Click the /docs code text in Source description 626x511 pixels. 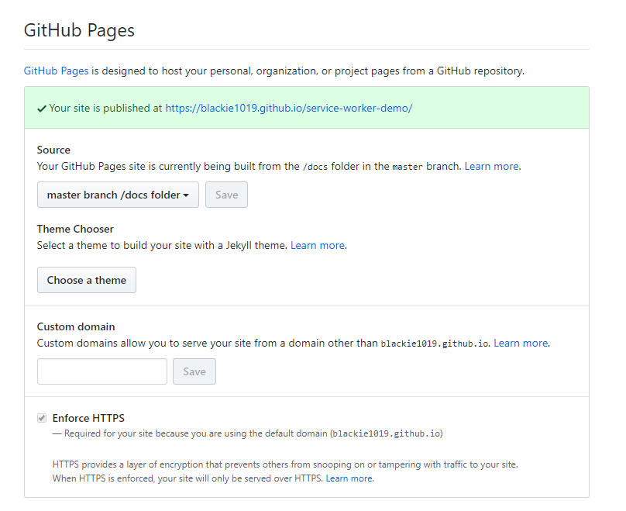(314, 167)
